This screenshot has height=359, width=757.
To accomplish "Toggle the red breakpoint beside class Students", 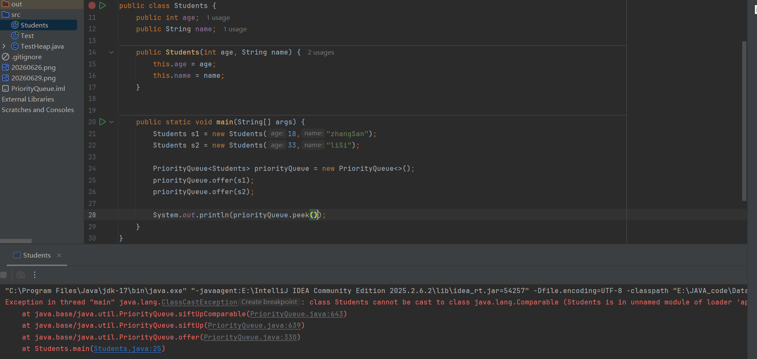I will (x=92, y=5).
